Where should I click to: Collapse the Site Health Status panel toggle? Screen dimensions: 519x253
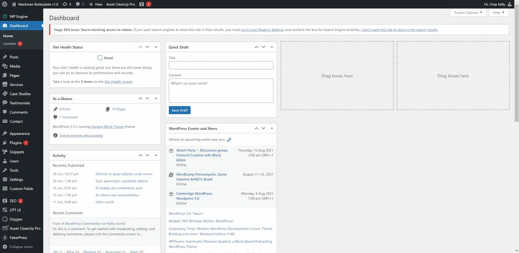point(156,47)
